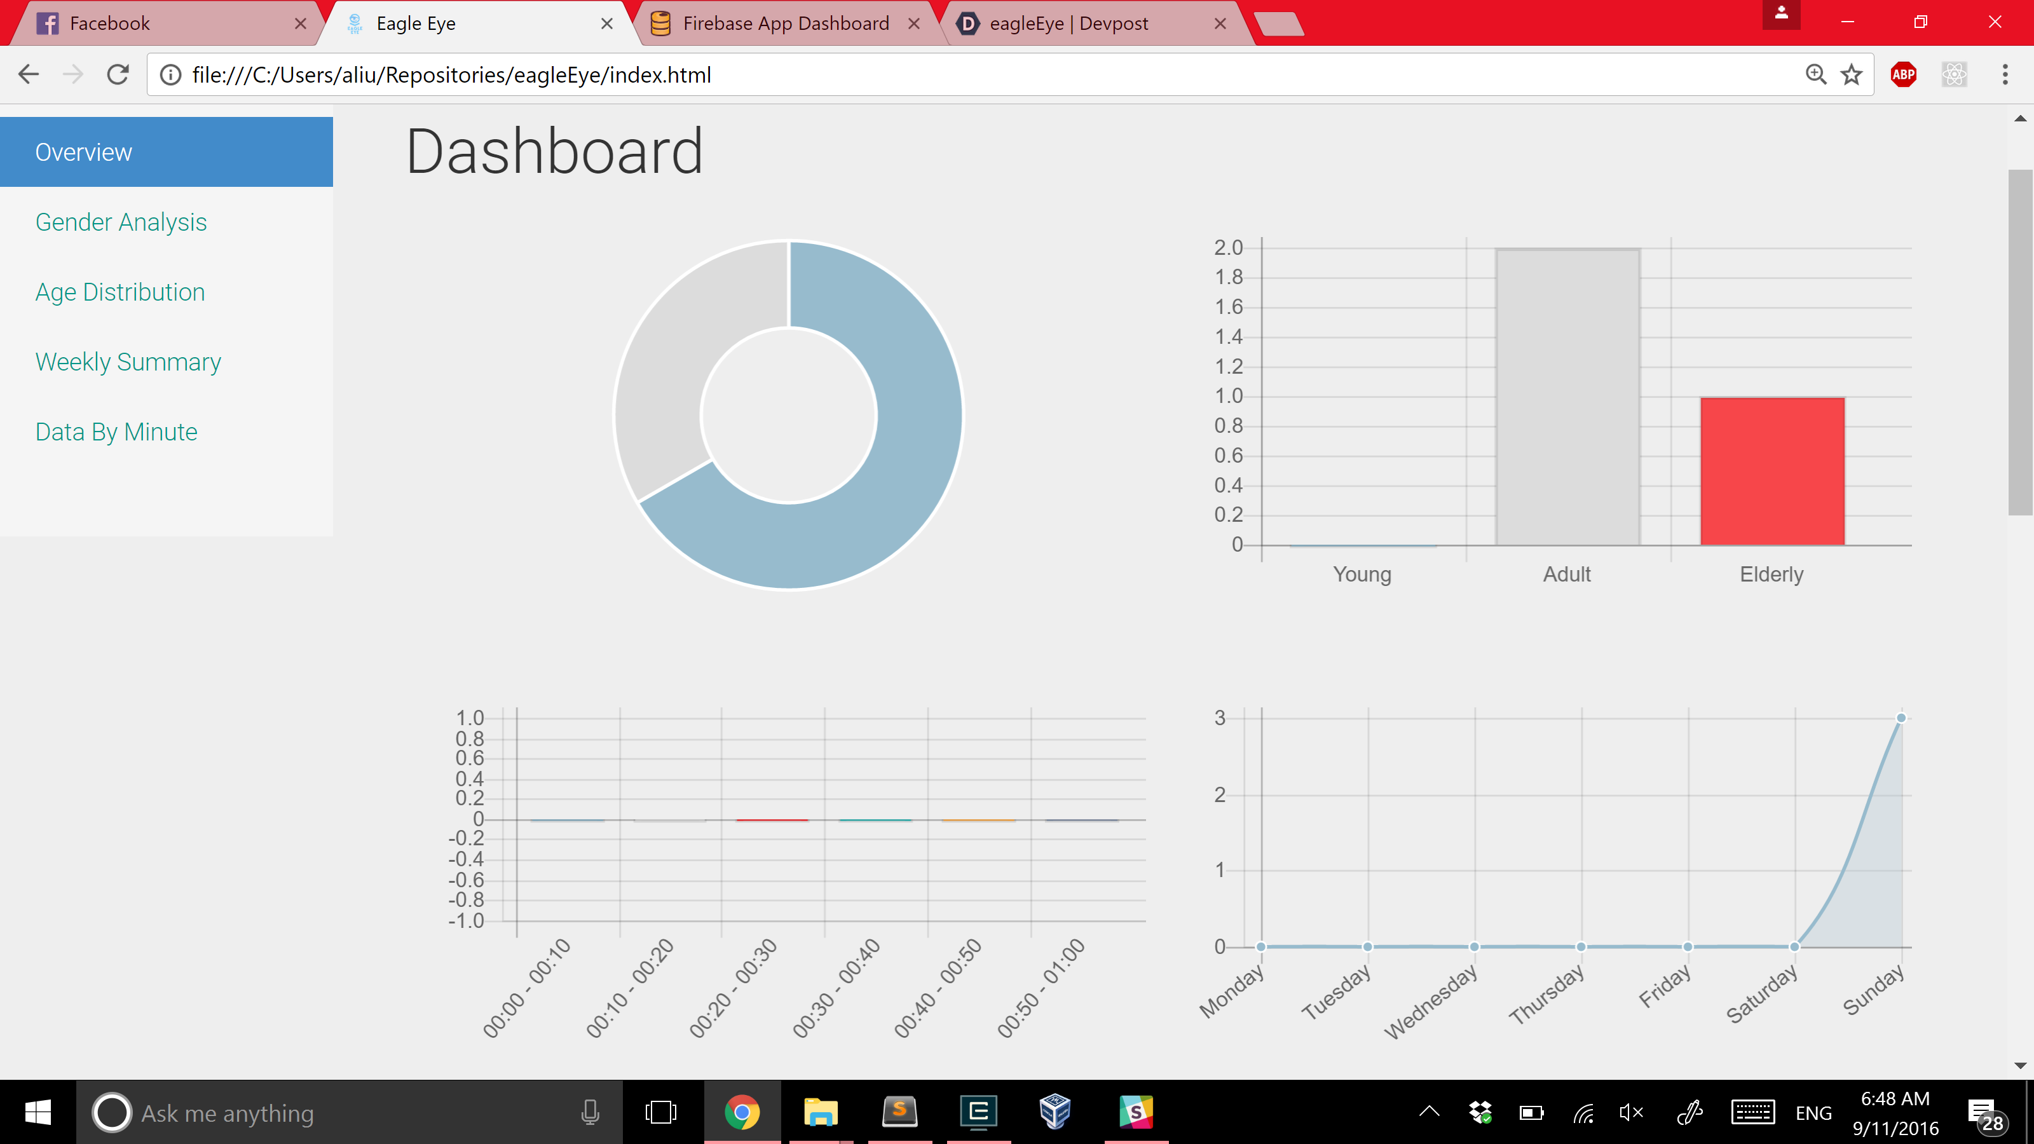2034x1144 pixels.
Task: Select Data By Minute in sidebar
Action: tap(116, 432)
